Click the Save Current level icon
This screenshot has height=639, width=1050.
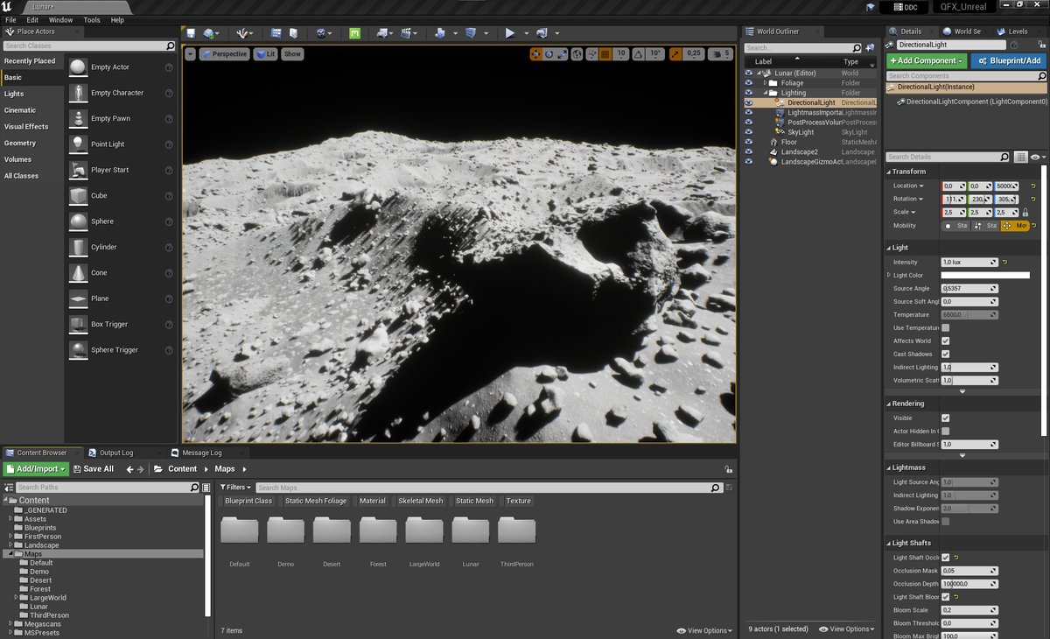pos(190,33)
